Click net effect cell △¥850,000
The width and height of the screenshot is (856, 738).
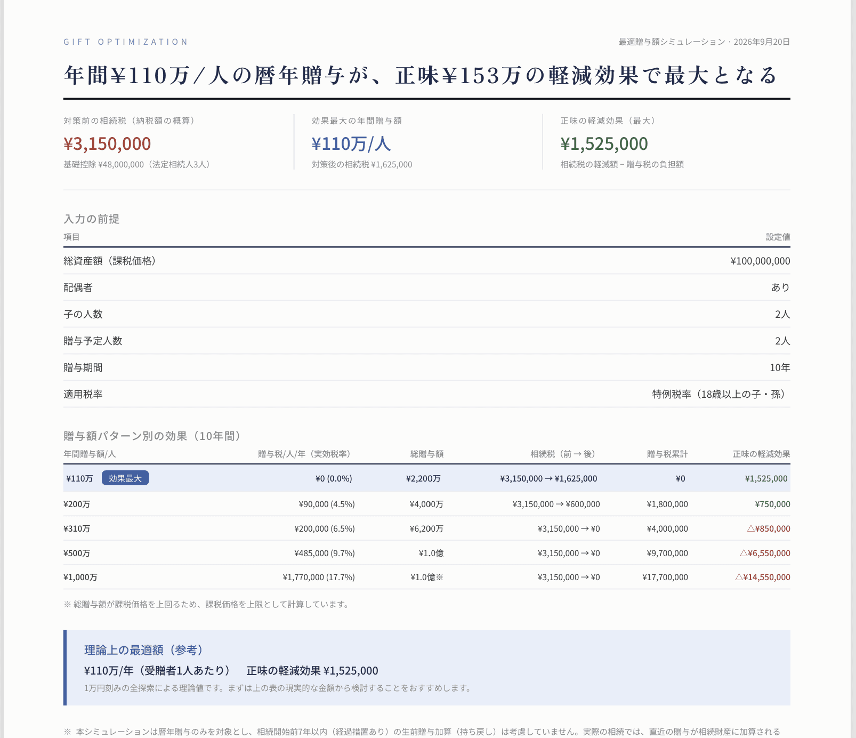pos(769,528)
